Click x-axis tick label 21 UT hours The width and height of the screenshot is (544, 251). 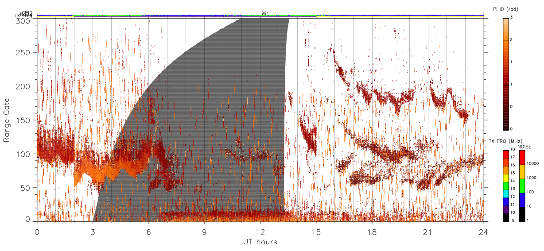pos(428,232)
